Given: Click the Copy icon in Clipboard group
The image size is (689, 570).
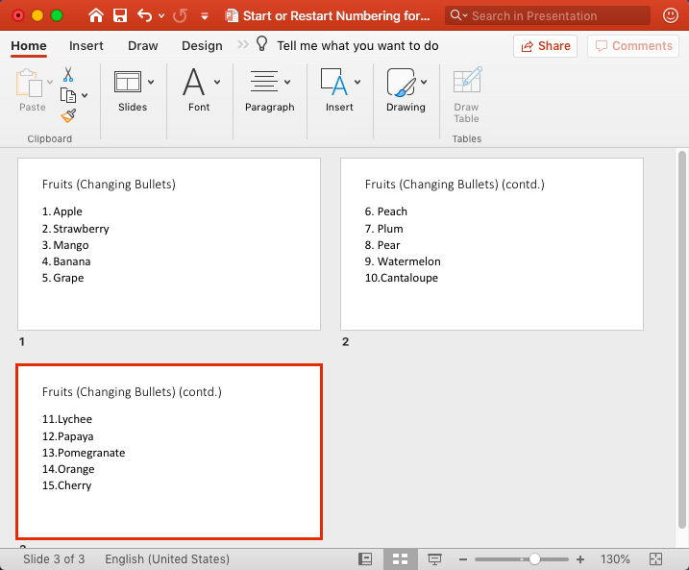Looking at the screenshot, I should point(68,94).
